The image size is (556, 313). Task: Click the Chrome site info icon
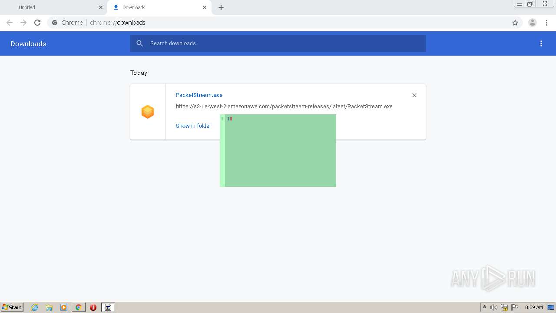point(55,23)
